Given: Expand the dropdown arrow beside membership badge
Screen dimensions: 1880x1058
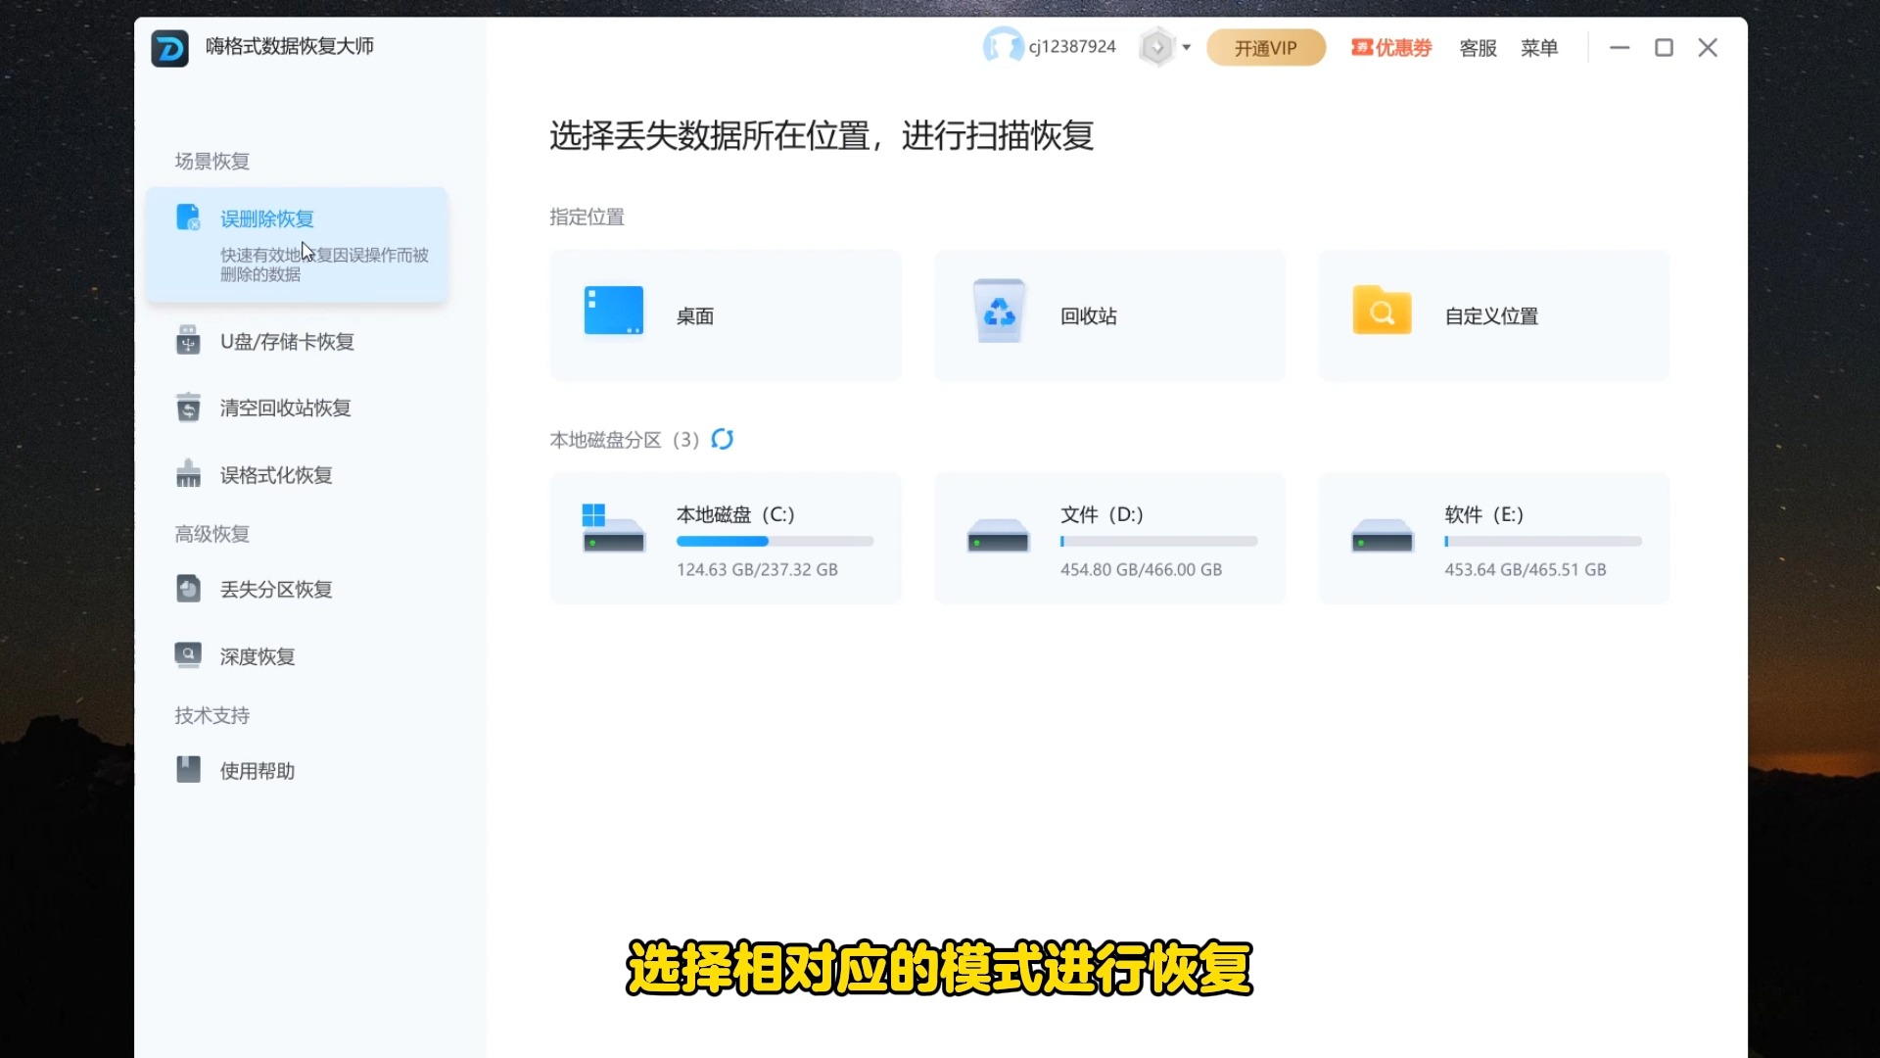Looking at the screenshot, I should [x=1186, y=47].
